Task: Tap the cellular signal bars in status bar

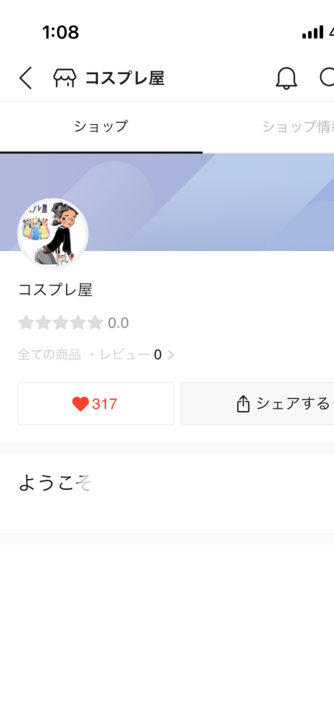Action: 313,33
